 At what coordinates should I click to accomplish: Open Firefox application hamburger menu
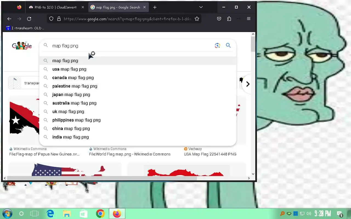(249, 19)
